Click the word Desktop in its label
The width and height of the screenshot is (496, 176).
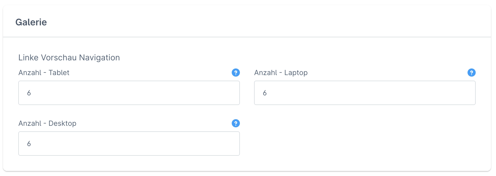(62, 124)
